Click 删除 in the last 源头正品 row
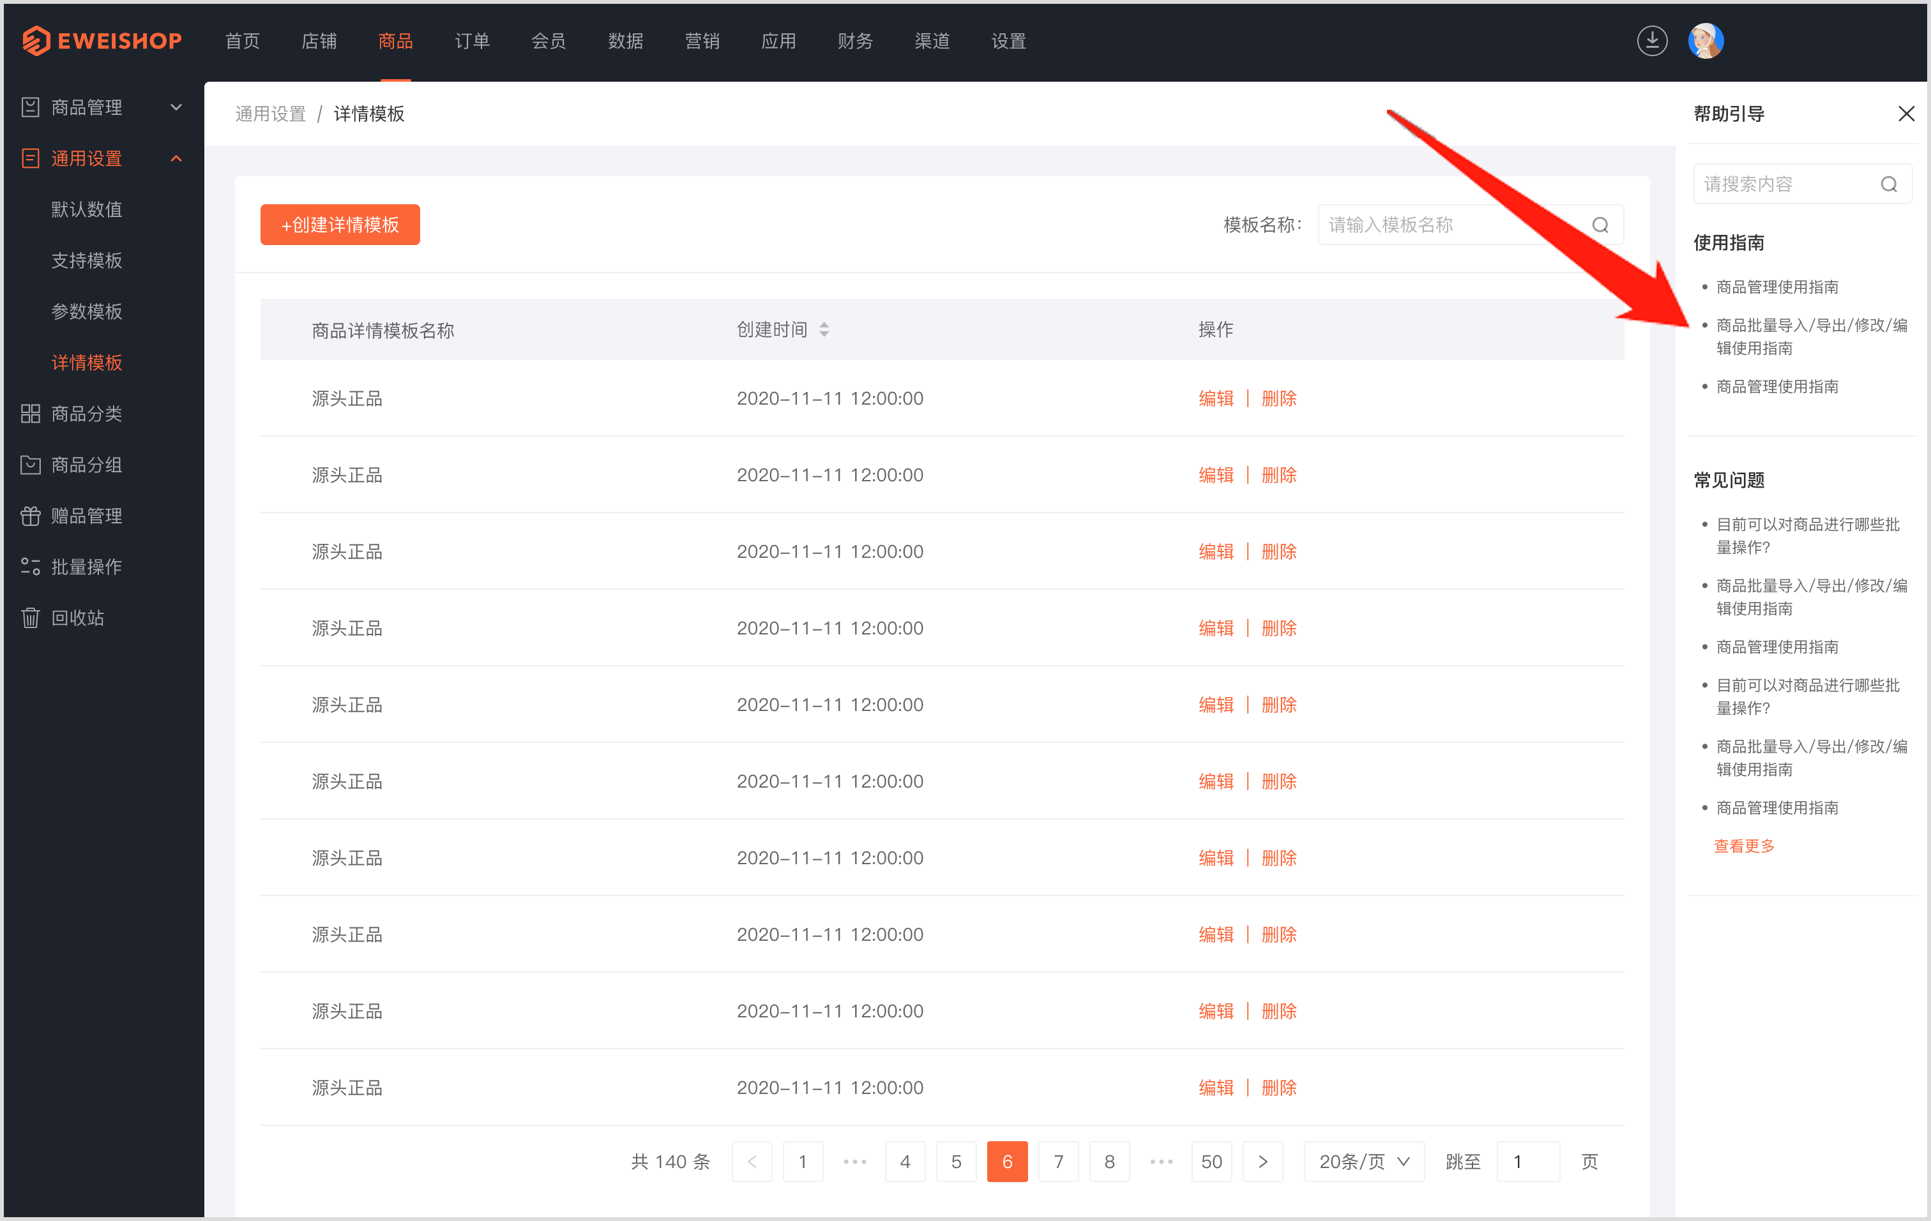 point(1279,1088)
